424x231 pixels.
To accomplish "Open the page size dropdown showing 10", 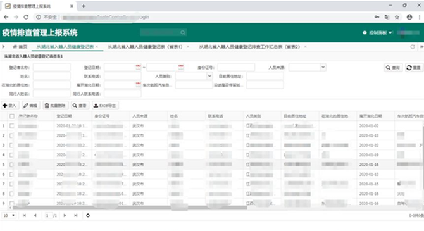I will click(x=9, y=216).
